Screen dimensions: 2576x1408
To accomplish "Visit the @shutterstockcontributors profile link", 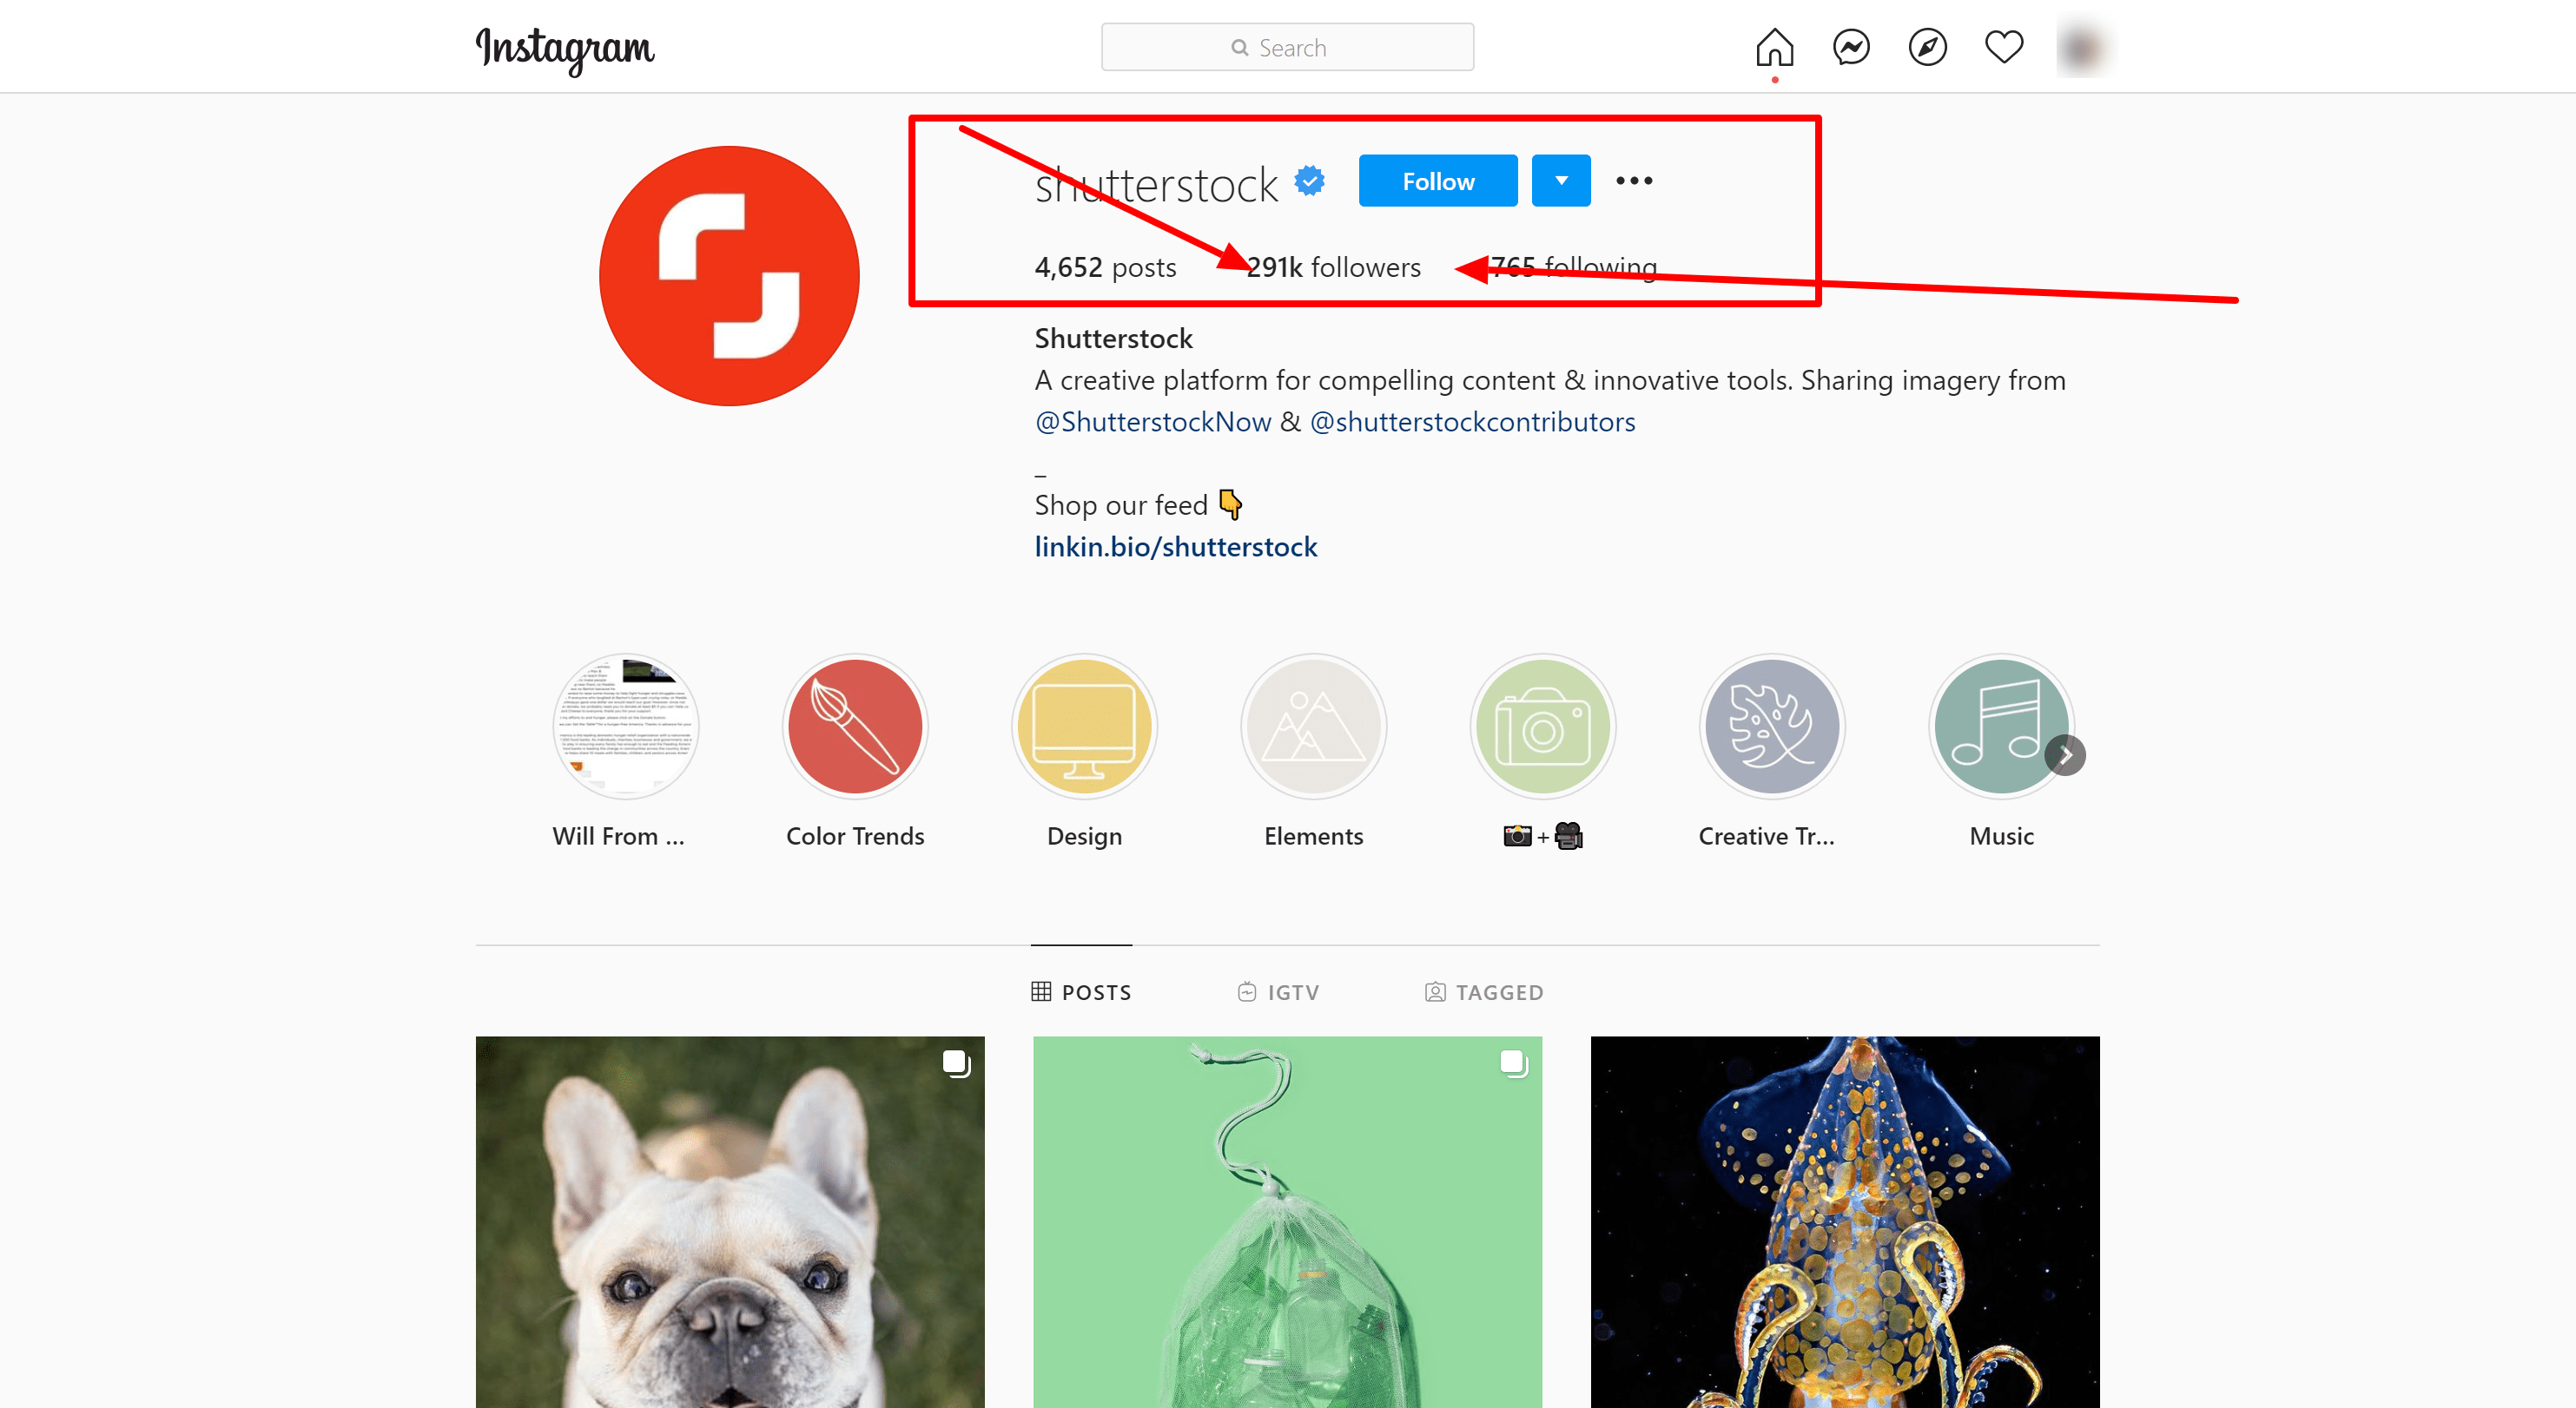I will tap(1472, 422).
